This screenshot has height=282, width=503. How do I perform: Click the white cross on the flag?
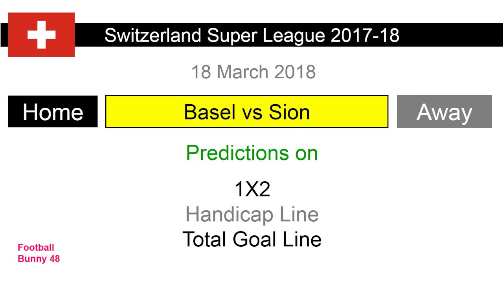pyautogui.click(x=41, y=34)
